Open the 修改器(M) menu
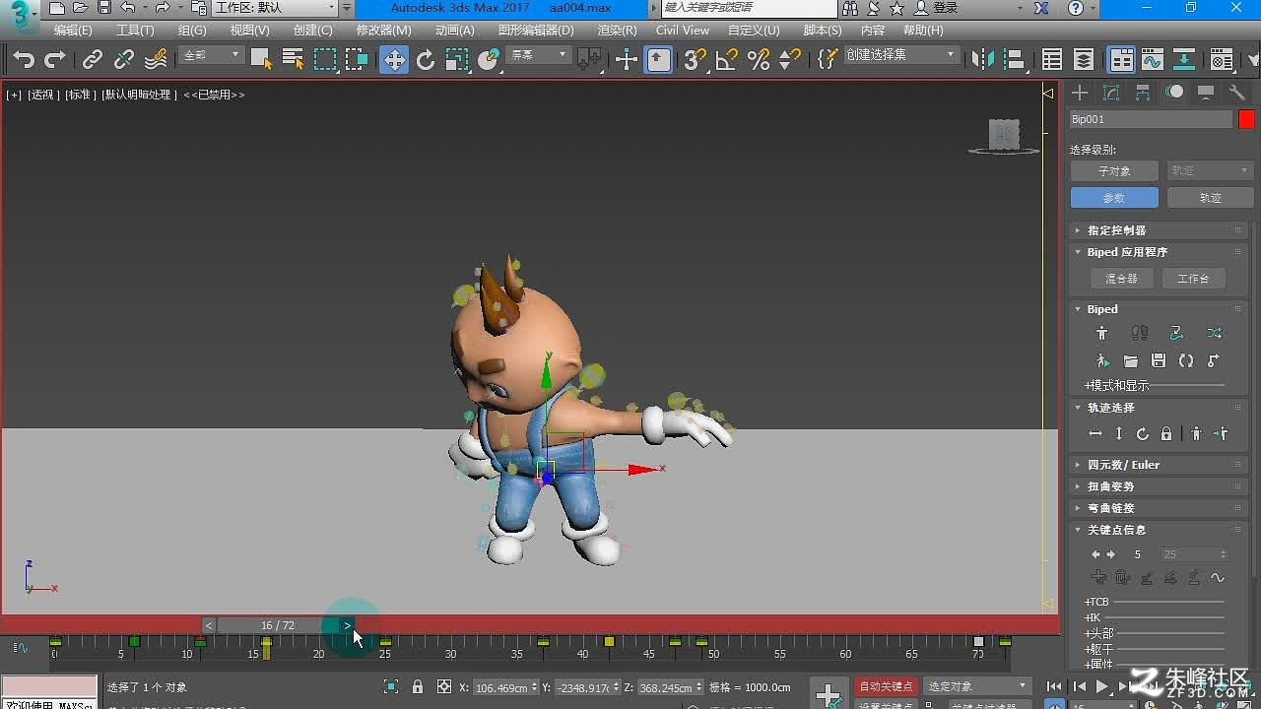 click(x=383, y=31)
